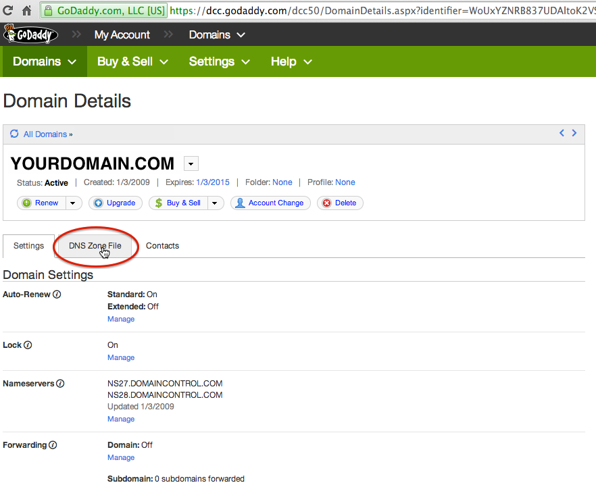596x485 pixels.
Task: Click the Created 1/3/2009 text
Action: point(117,182)
